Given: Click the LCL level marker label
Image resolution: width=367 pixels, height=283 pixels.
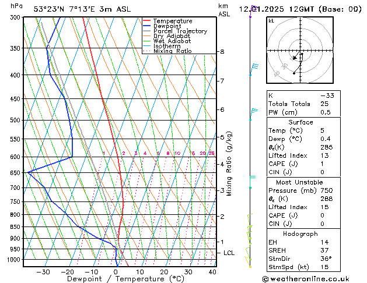Looking at the screenshot, I should (x=229, y=253).
